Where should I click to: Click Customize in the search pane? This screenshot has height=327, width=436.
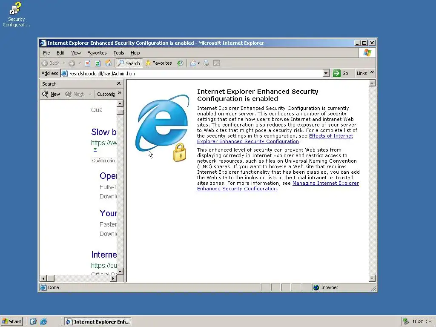(106, 94)
